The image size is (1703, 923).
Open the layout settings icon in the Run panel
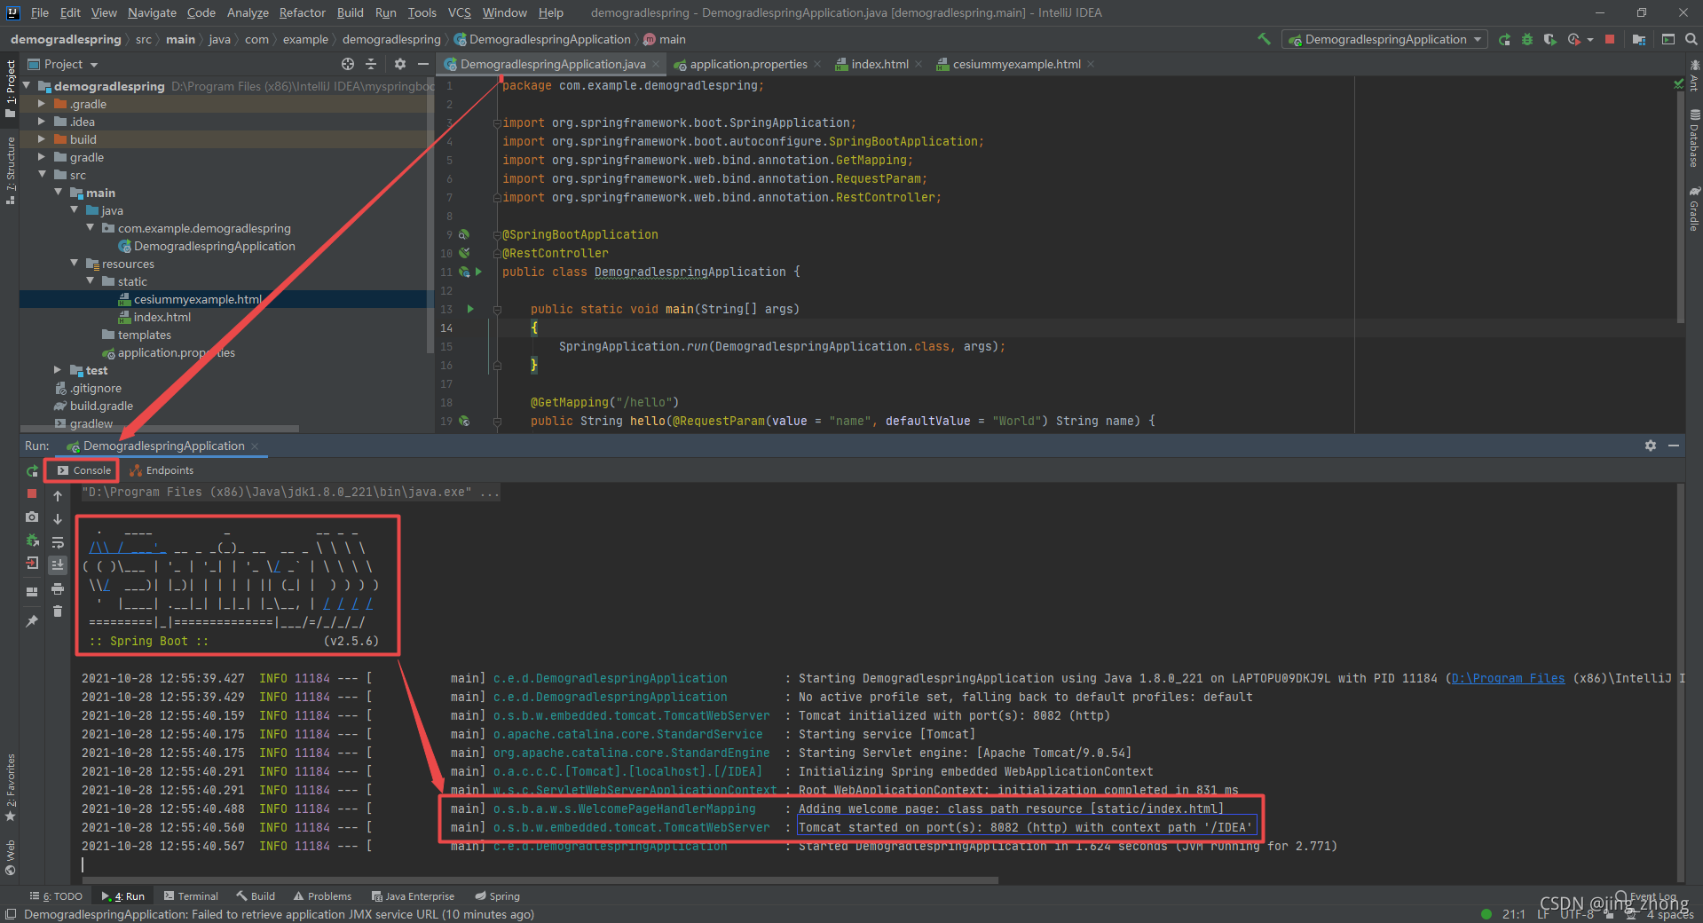32,591
